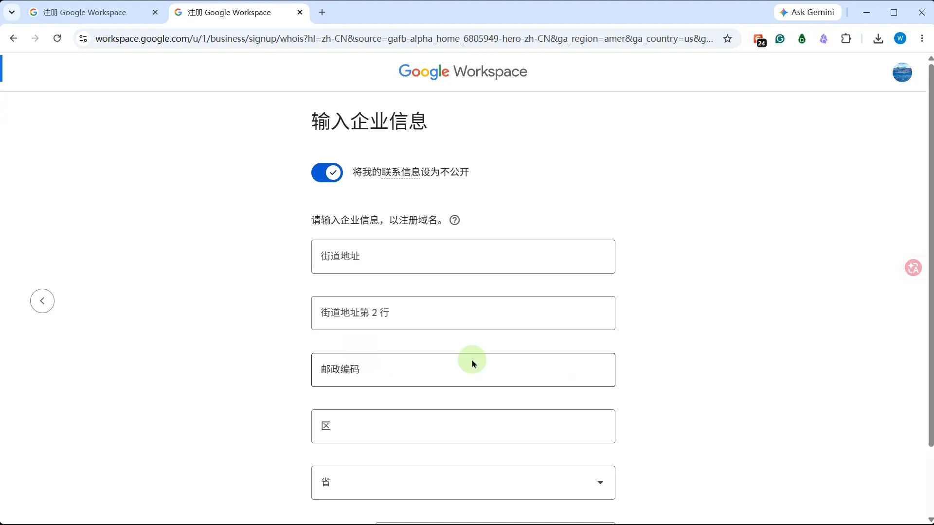Reload the current page

(57, 38)
